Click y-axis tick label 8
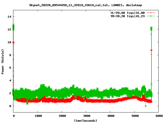Screen dimensions: 164x123 [10, 55]
